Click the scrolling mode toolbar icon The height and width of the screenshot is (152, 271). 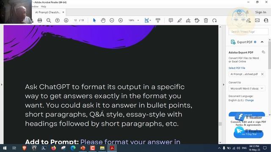click(158, 20)
